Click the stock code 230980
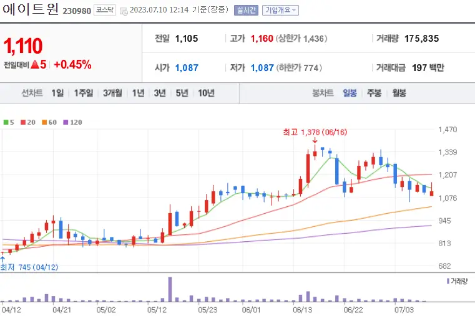The image size is (475, 316). pos(77,11)
